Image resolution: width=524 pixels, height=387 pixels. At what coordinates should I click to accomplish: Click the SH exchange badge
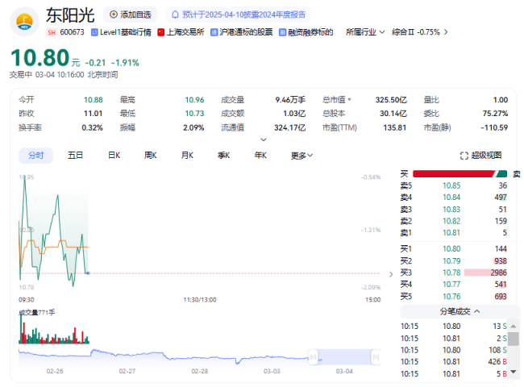pos(52,32)
